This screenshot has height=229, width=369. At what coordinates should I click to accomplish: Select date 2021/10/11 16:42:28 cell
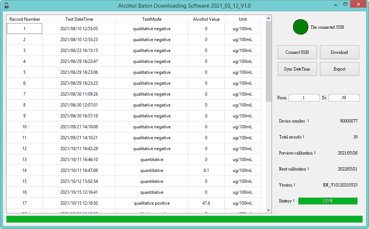[x=79, y=149]
